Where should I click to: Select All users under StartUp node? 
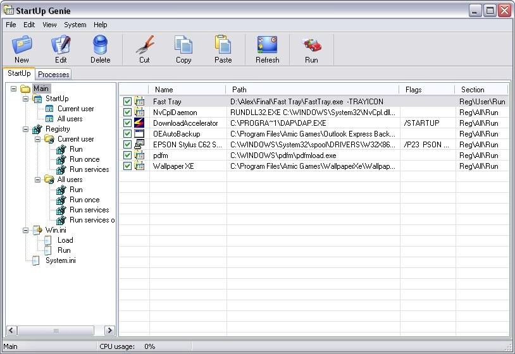[70, 119]
